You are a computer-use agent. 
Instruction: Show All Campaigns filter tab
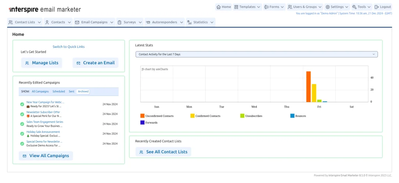tap(40, 91)
